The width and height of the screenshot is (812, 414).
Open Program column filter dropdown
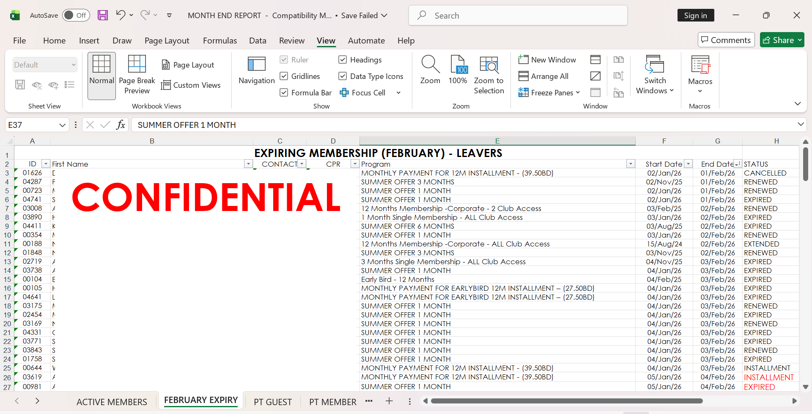pos(631,164)
